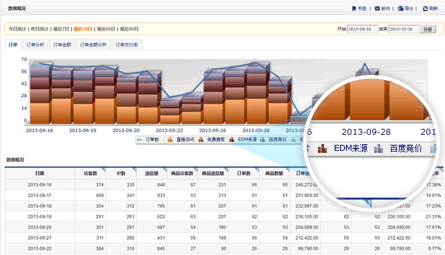Image resolution: width=445 pixels, height=255 pixels.
Task: Click the 21.31% rate cell
Action: pyautogui.click(x=434, y=217)
